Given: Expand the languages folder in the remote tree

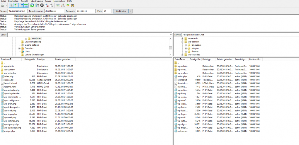Looking at the screenshot, I should (186, 45).
